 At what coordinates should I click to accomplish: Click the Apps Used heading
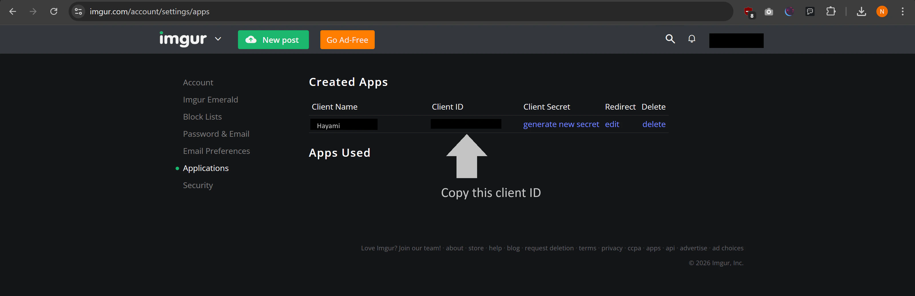339,153
